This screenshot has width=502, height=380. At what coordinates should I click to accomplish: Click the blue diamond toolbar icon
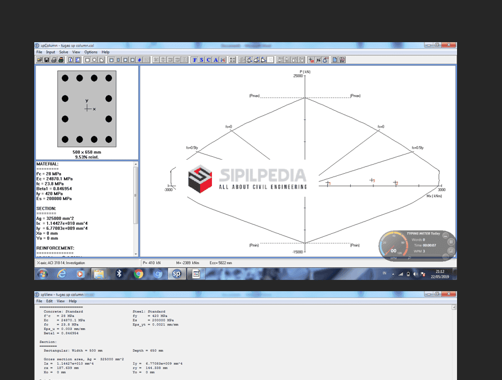point(139,60)
